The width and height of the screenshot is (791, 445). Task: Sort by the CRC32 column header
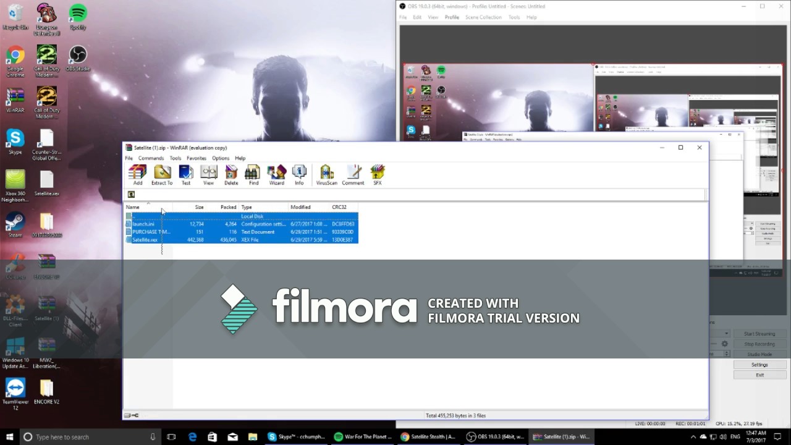pos(344,207)
